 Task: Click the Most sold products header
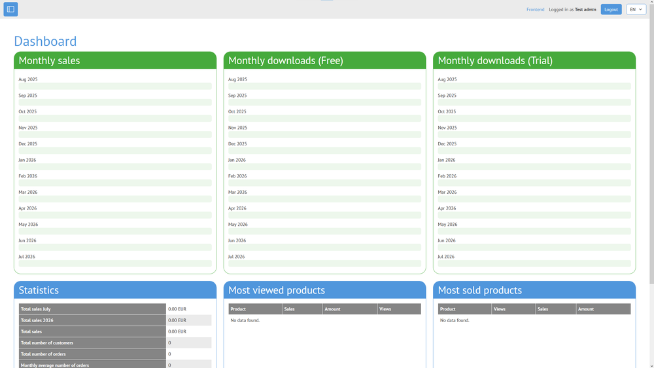click(534, 290)
